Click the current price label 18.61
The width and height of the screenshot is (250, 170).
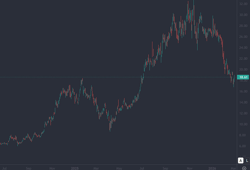pos(243,77)
